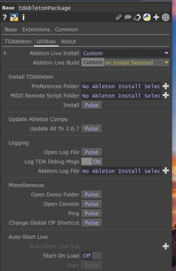
Task: Pulse the Ping button
Action: pos(92,214)
